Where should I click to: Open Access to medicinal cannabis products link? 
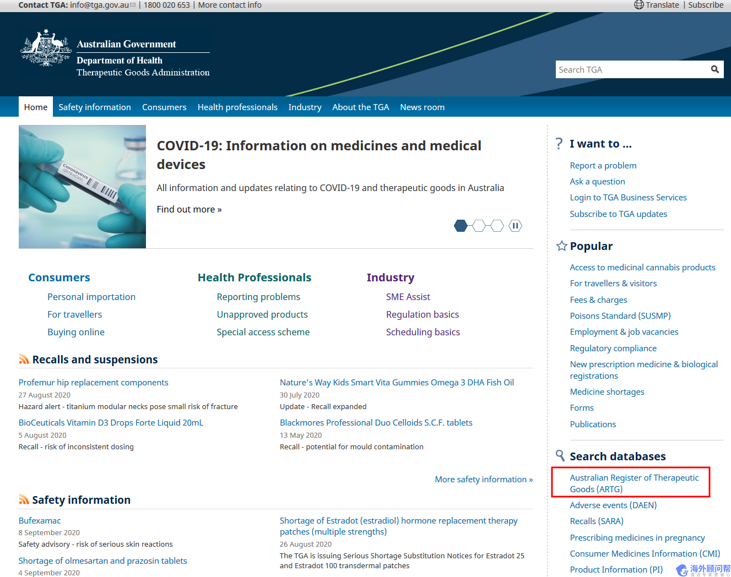643,267
